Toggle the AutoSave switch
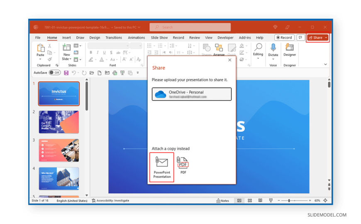The width and height of the screenshot is (361, 224). 55,73
